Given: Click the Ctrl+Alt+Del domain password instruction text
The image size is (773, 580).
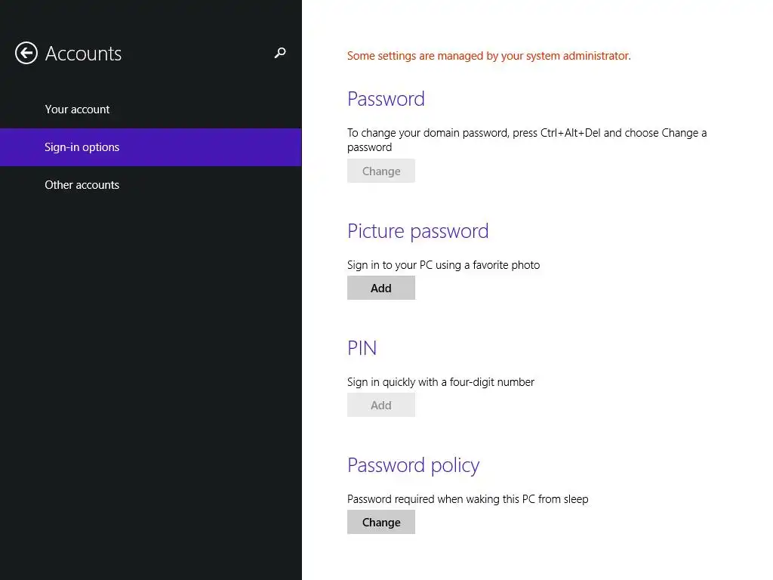Looking at the screenshot, I should (527, 133).
